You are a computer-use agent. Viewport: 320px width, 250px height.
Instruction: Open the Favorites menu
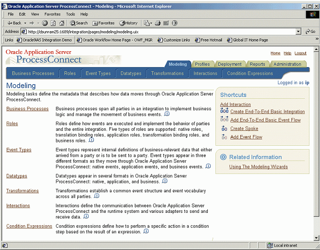52,14
